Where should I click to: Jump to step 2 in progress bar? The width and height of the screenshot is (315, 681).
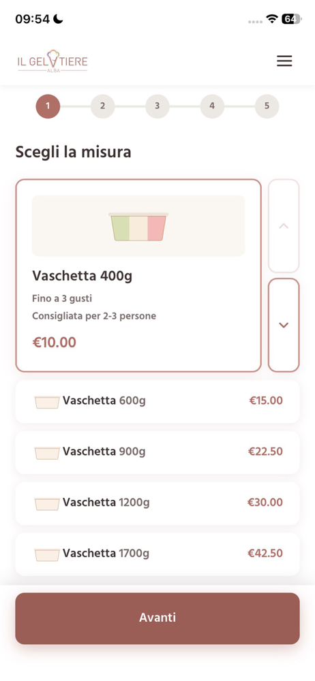tap(103, 106)
